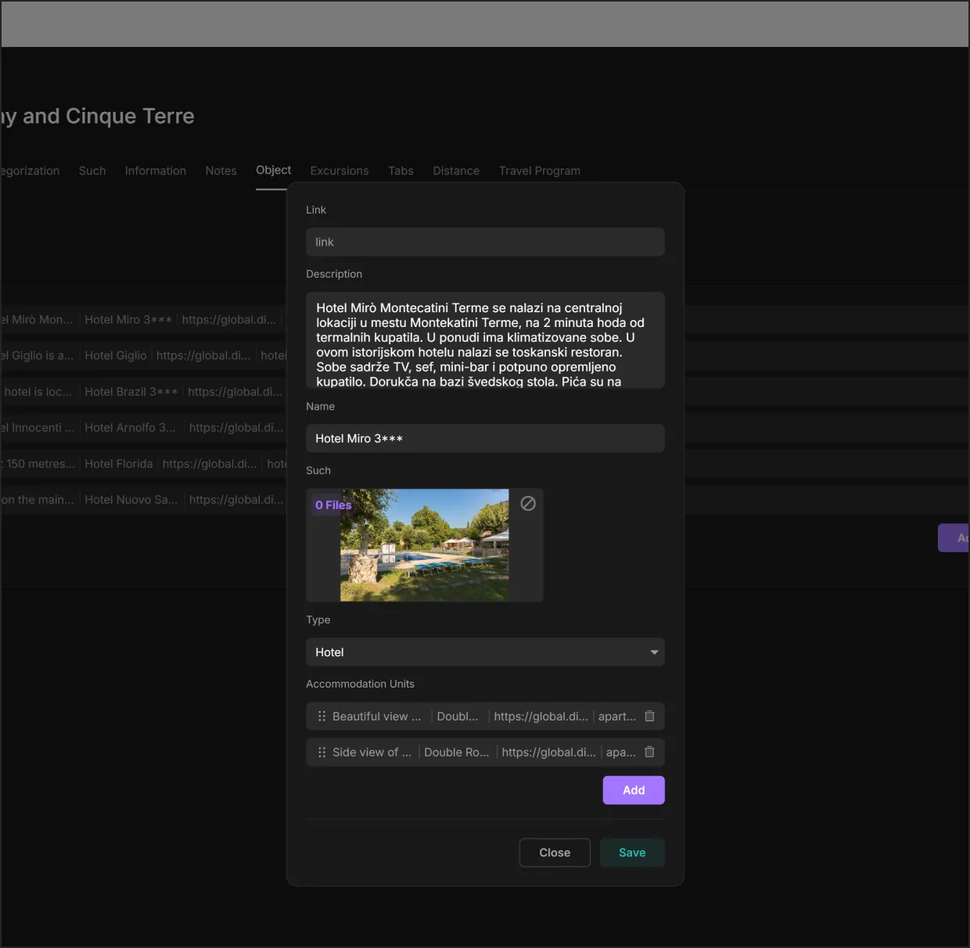
Task: Save the hotel object
Action: click(x=632, y=853)
